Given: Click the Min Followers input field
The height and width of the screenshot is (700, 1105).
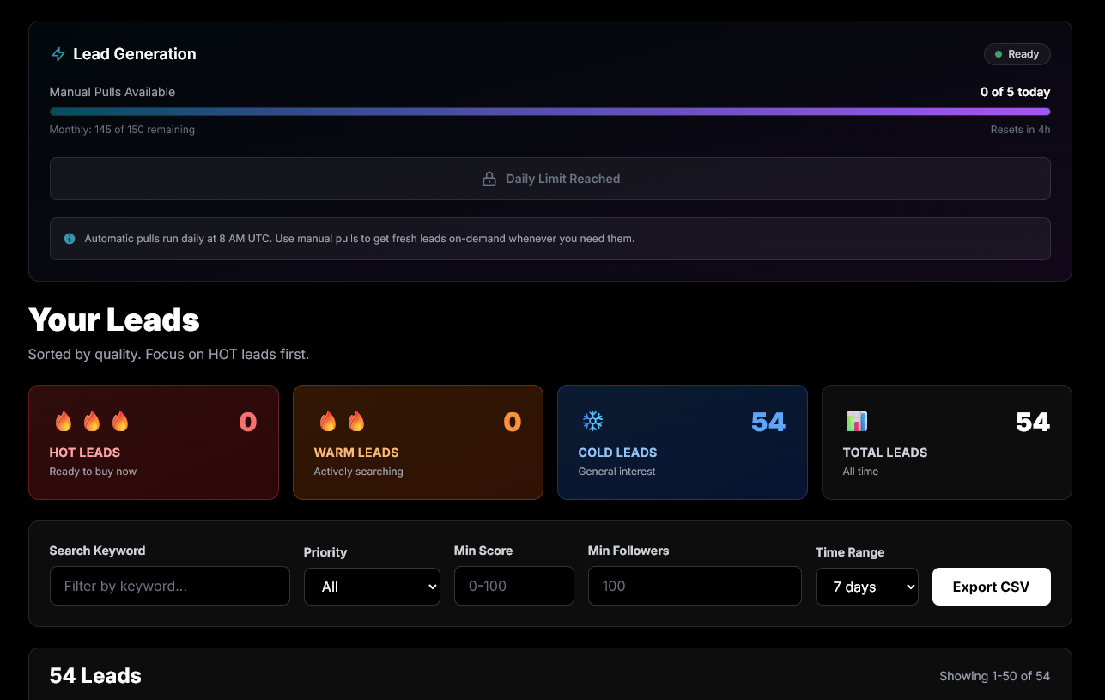Looking at the screenshot, I should [x=694, y=586].
